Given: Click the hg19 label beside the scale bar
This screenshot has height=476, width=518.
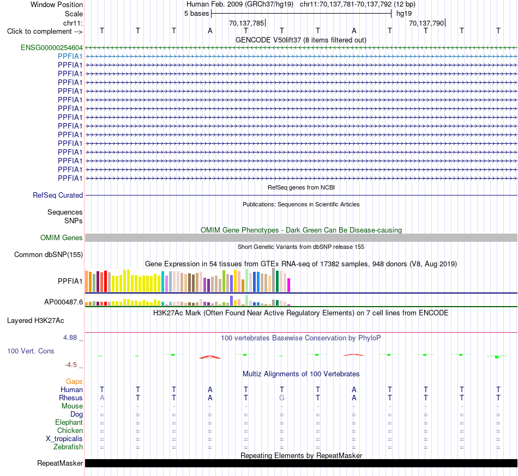Looking at the screenshot, I should coord(404,14).
